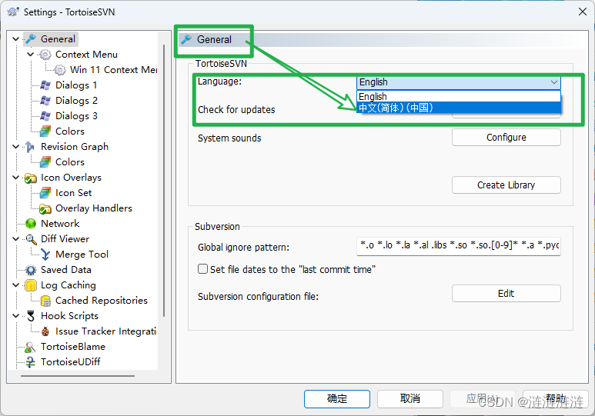Click the TortoiseBlame person icon
595x416 pixels.
click(x=30, y=347)
